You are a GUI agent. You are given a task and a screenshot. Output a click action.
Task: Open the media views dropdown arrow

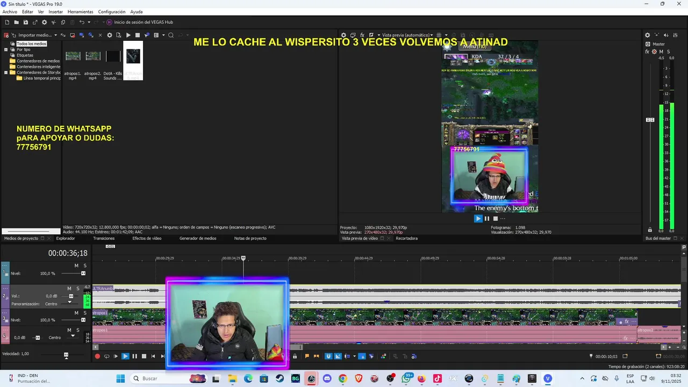coord(163,35)
